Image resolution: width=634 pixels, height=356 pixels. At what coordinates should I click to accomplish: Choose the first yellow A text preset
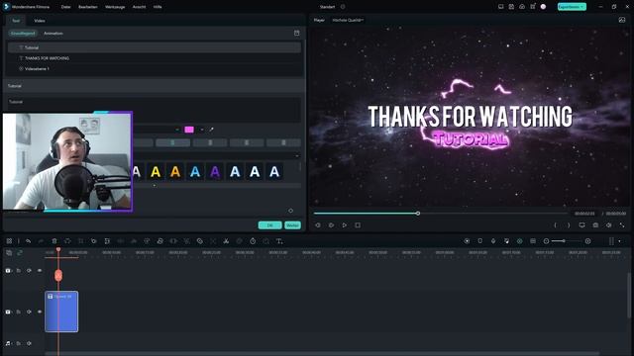tap(156, 172)
